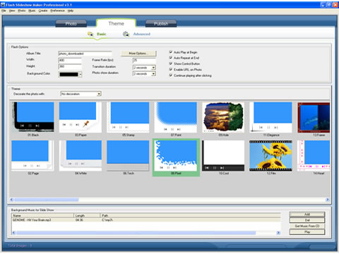Toggle Auto Repeat at End checkbox
The width and height of the screenshot is (339, 254).
(x=171, y=58)
